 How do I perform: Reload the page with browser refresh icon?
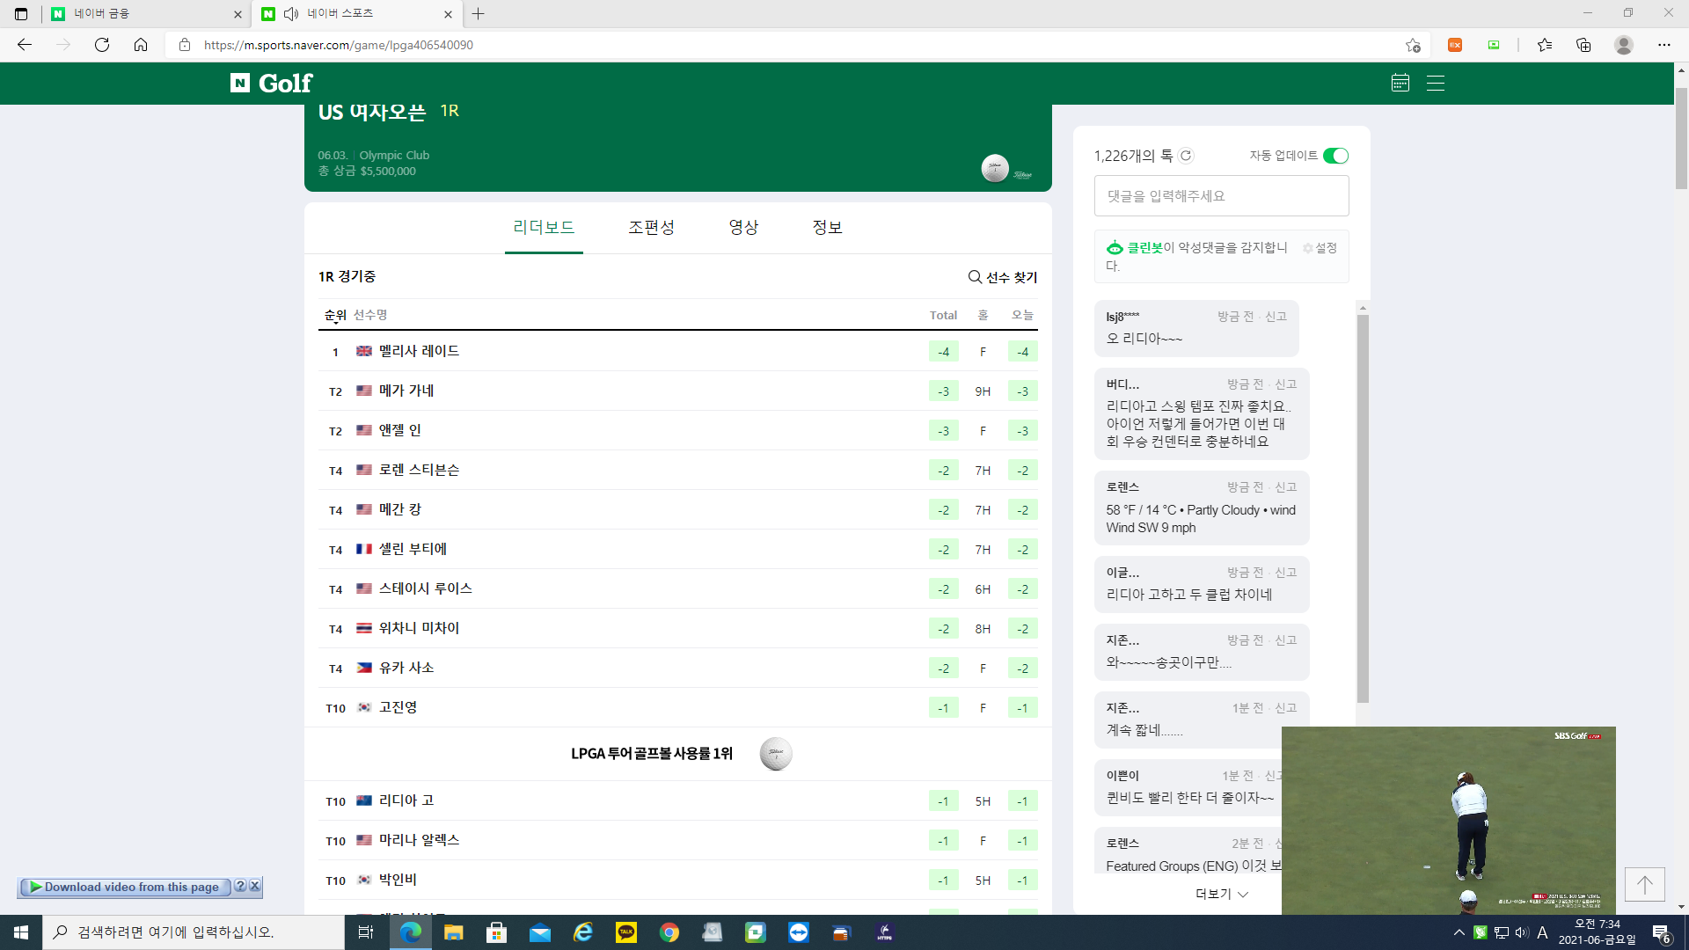point(102,45)
